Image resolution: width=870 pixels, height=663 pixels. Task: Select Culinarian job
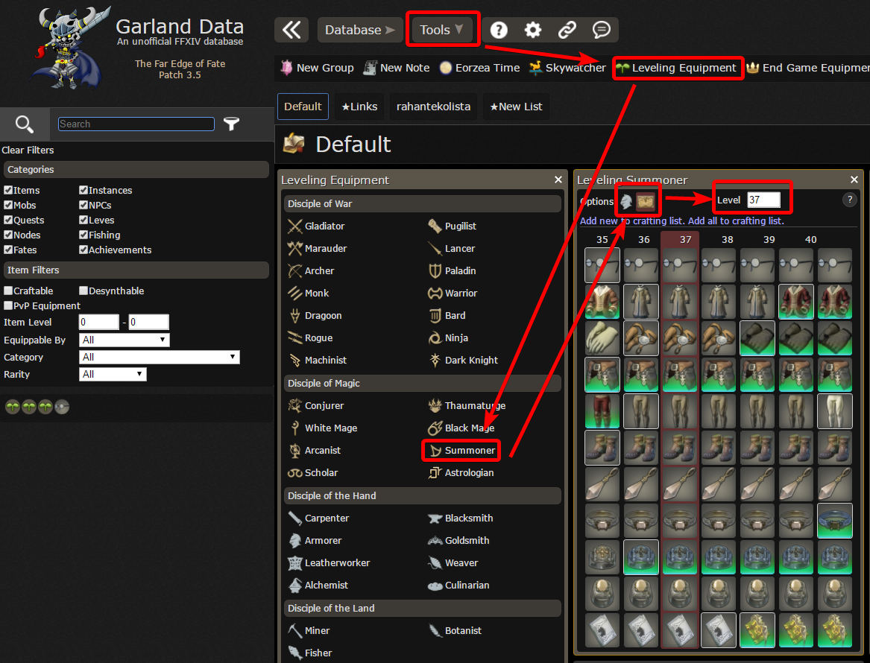tap(459, 586)
